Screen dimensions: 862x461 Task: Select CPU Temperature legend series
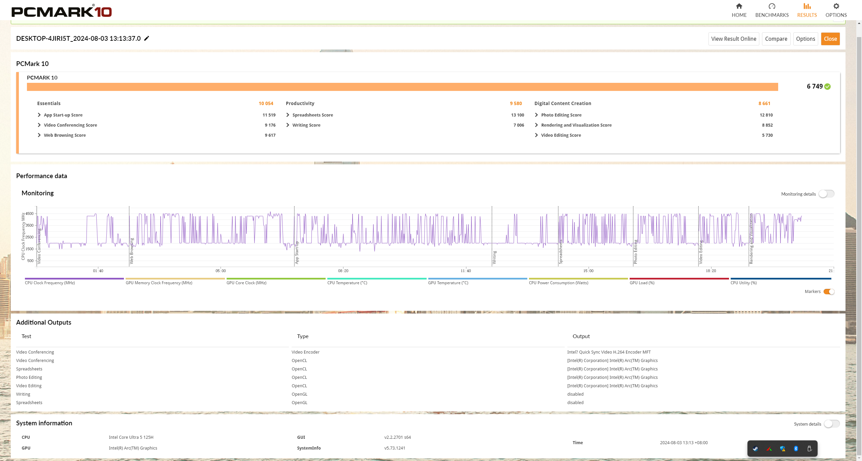pos(377,281)
